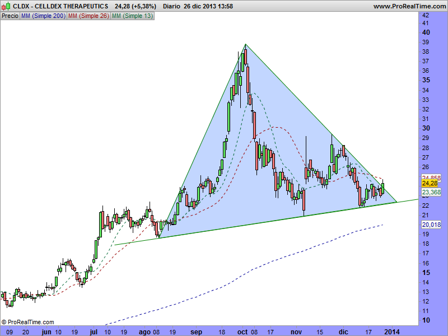This screenshot has height=336, width=448.
Task: Select the Precio indicator tab
Action: 10,16
